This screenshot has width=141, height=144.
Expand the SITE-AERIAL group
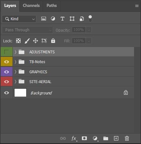click(15, 82)
